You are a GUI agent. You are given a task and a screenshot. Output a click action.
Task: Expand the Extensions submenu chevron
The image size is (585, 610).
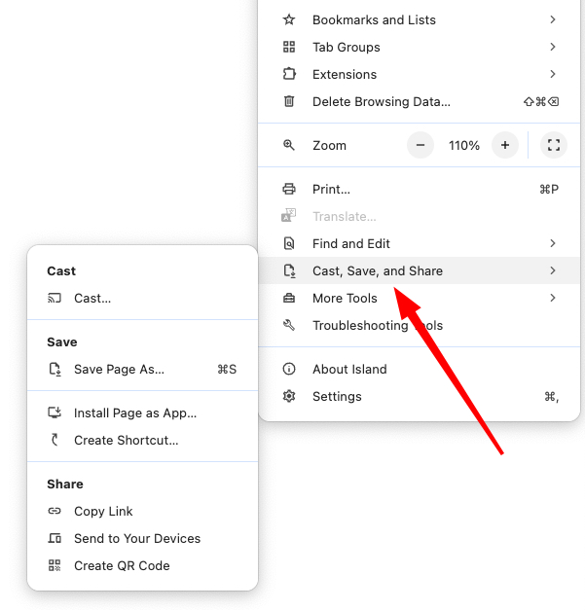click(553, 74)
